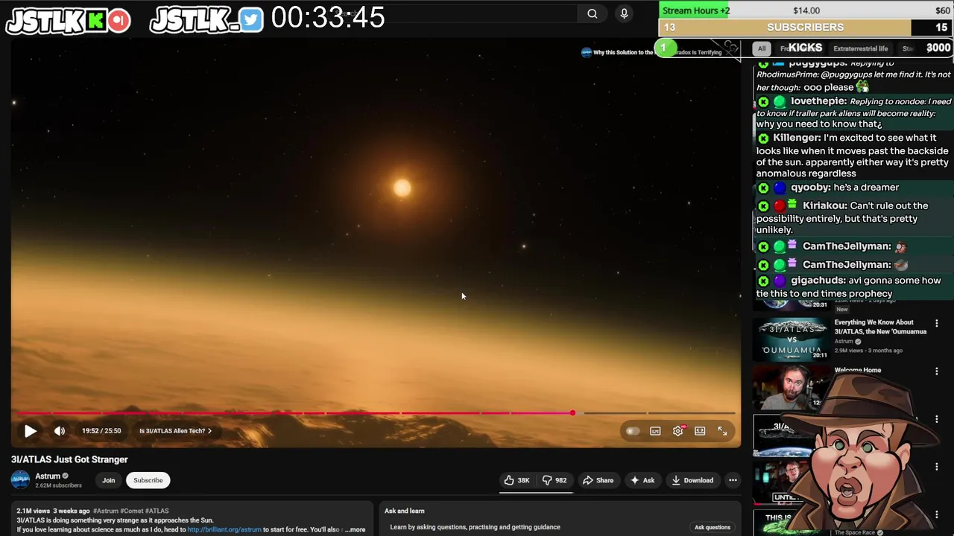The width and height of the screenshot is (954, 536).
Task: Download the video
Action: (x=692, y=480)
